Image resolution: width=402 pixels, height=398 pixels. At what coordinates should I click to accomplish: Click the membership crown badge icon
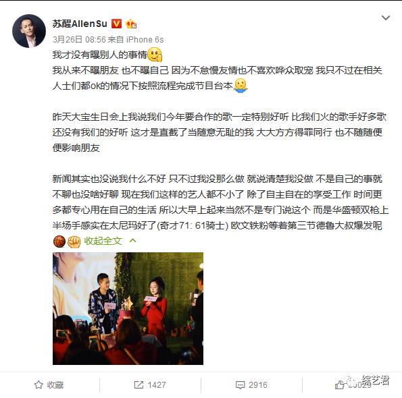click(x=131, y=24)
